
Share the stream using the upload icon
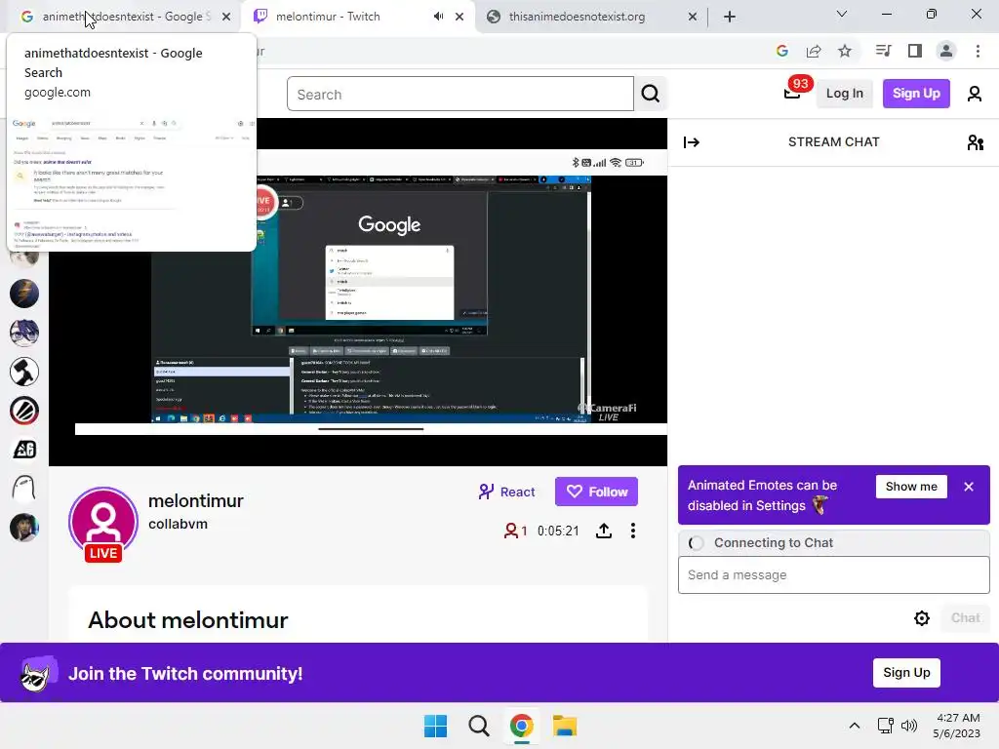[x=603, y=531]
